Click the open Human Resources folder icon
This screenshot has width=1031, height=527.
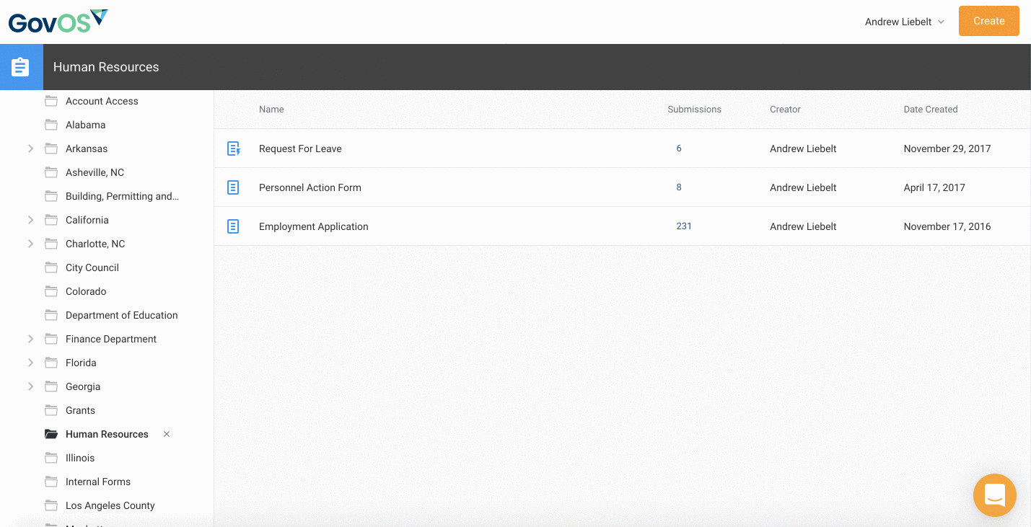click(x=51, y=434)
